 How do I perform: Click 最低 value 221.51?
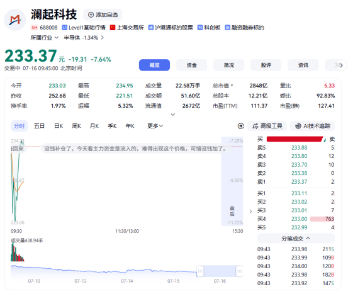[x=125, y=96]
